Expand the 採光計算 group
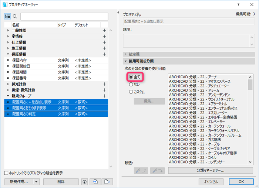The image size is (259, 188). 8,84
